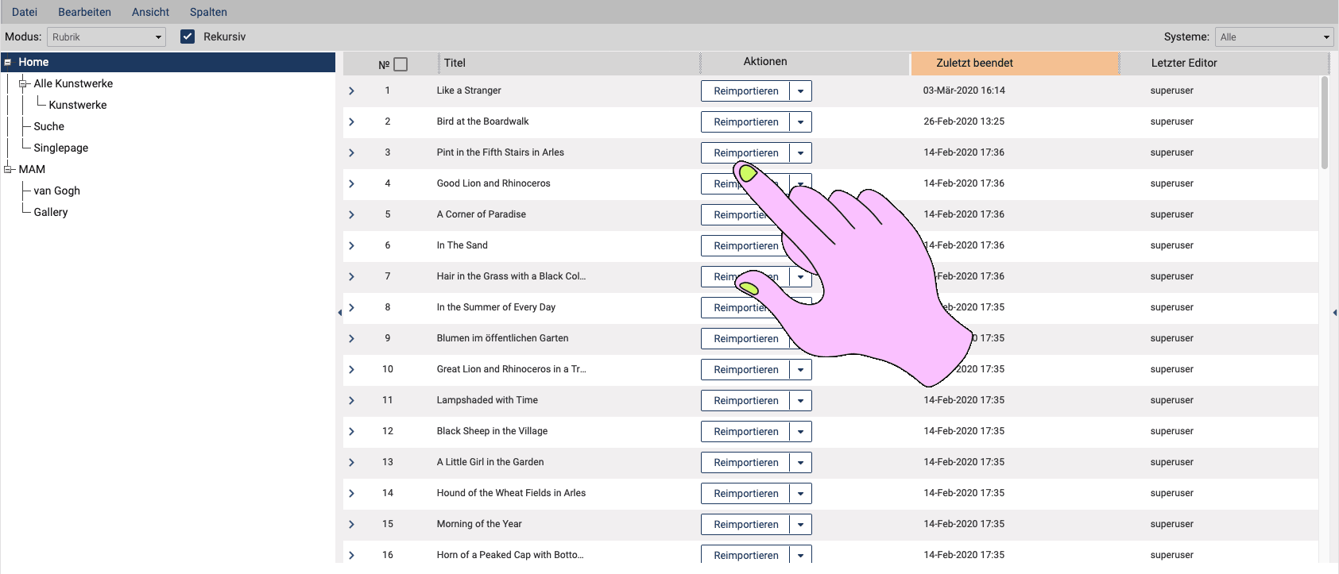Open action dropdown arrow for Bird at the Boardwalk
Viewport: 1339px width, 574px height.
click(800, 121)
